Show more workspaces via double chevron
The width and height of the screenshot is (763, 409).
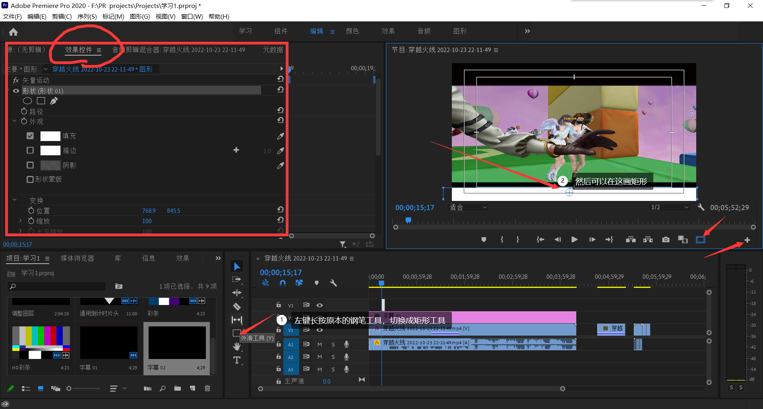click(x=527, y=31)
